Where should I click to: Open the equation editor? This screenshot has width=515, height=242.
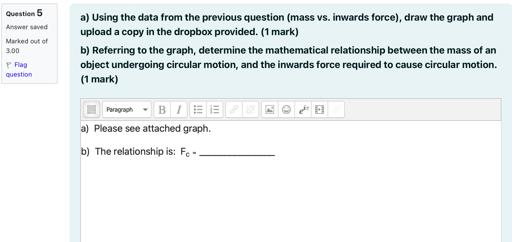304,109
